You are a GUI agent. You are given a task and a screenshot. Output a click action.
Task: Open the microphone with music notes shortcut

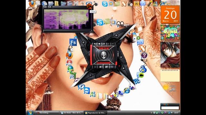point(144,62)
